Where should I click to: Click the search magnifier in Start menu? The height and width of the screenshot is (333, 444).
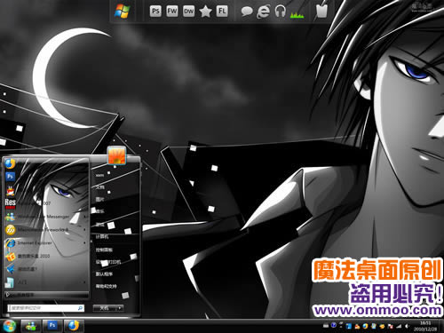80,308
